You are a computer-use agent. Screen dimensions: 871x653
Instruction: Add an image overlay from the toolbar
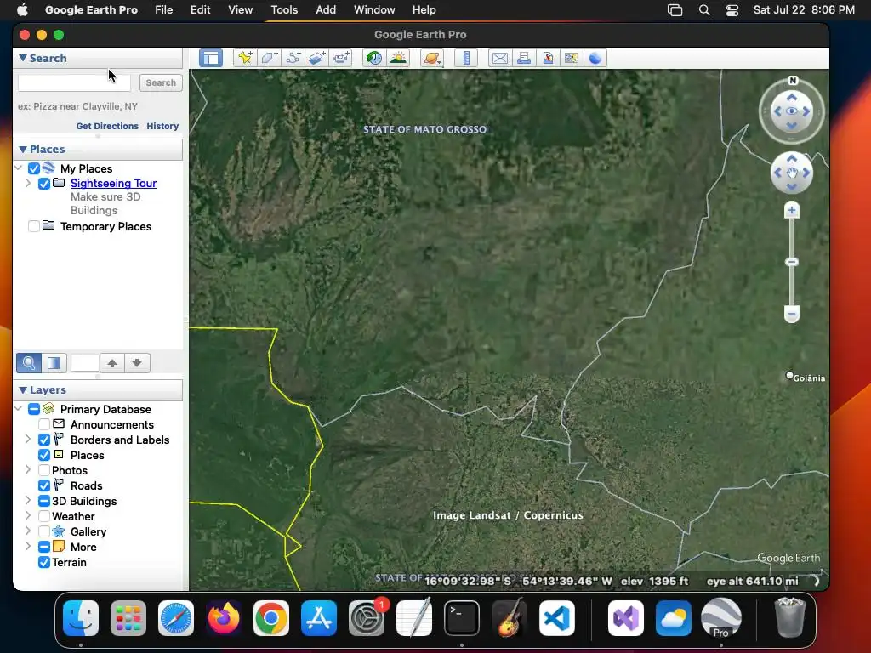click(317, 58)
